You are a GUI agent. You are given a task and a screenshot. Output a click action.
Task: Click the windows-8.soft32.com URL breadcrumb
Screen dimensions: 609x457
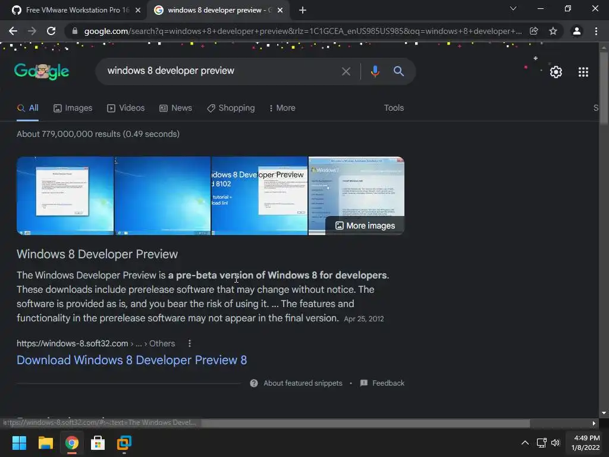(96, 343)
